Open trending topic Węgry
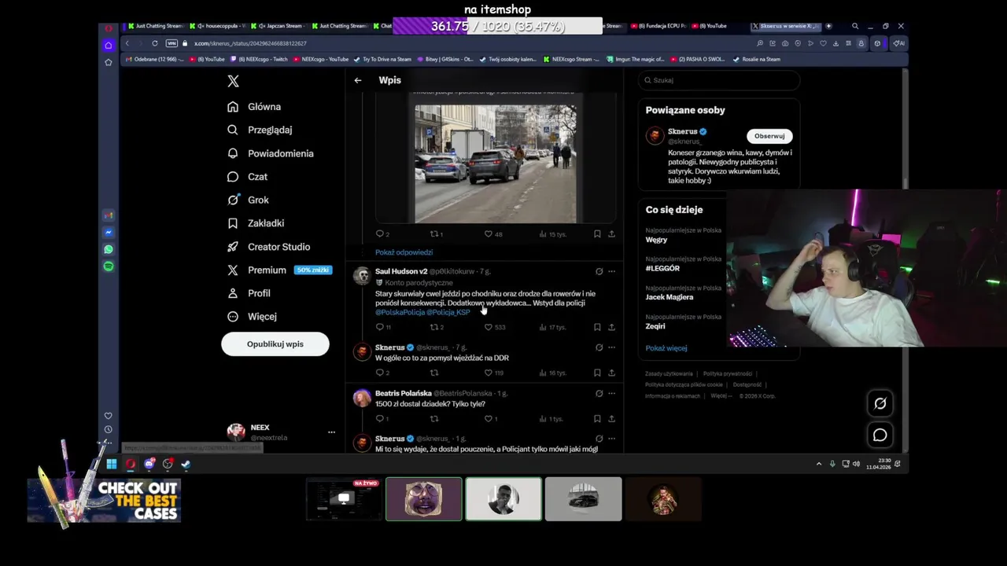This screenshot has width=1007, height=566. [x=656, y=240]
